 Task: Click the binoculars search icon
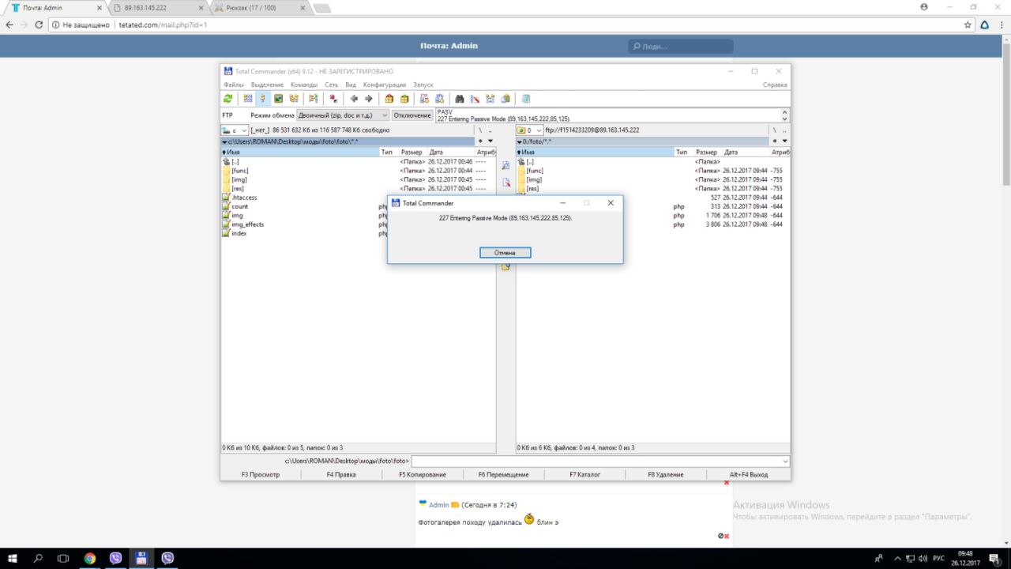pyautogui.click(x=459, y=99)
